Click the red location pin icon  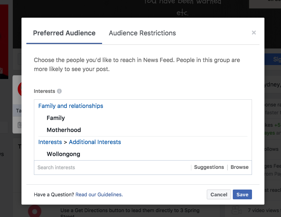click(x=35, y=211)
